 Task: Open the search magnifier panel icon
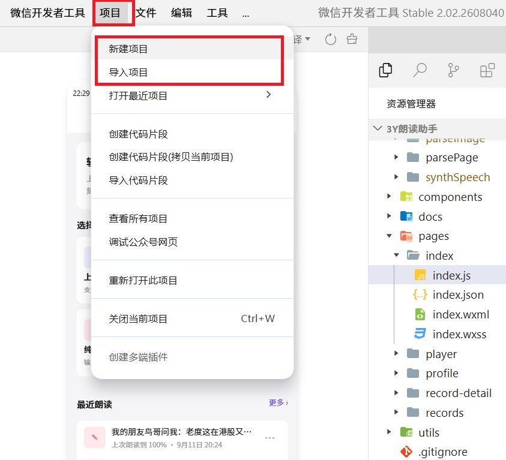coord(420,70)
